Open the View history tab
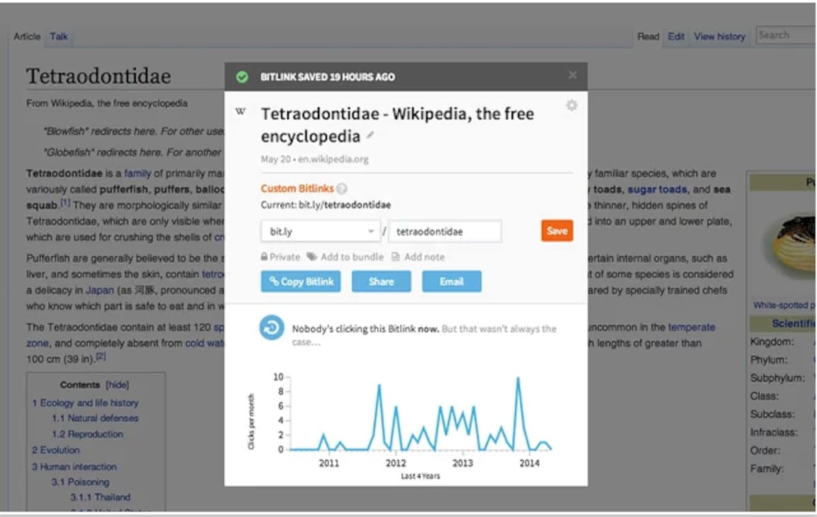The image size is (817, 517). click(x=720, y=37)
